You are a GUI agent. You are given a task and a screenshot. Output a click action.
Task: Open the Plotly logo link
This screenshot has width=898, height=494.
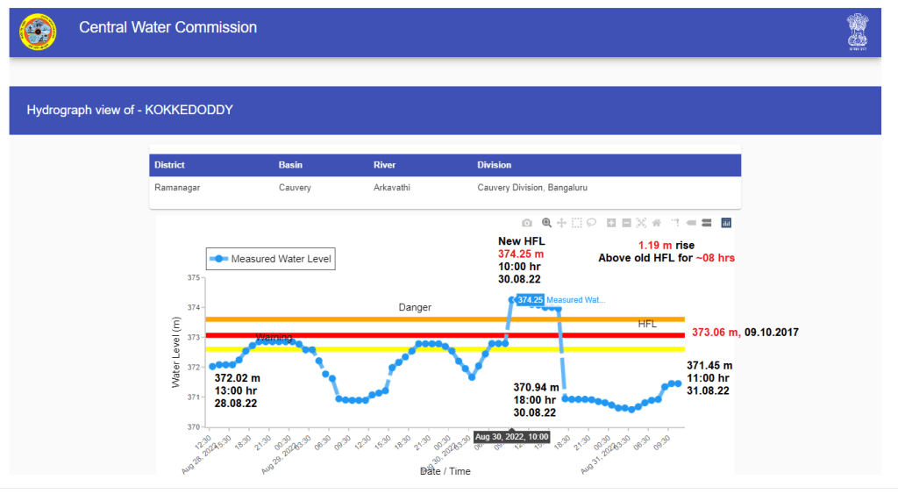(726, 223)
